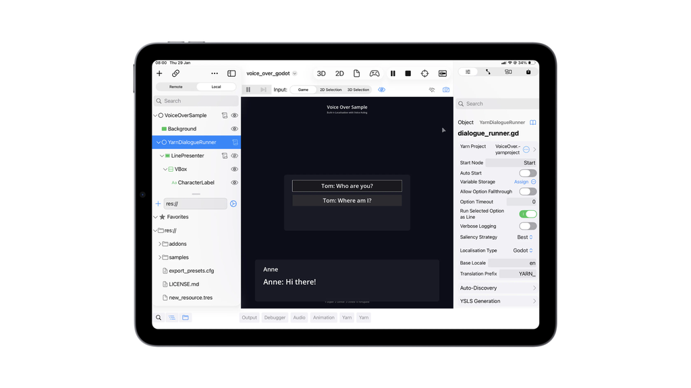Enable Verbose Logging switch
The image size is (691, 388).
pyautogui.click(x=527, y=226)
